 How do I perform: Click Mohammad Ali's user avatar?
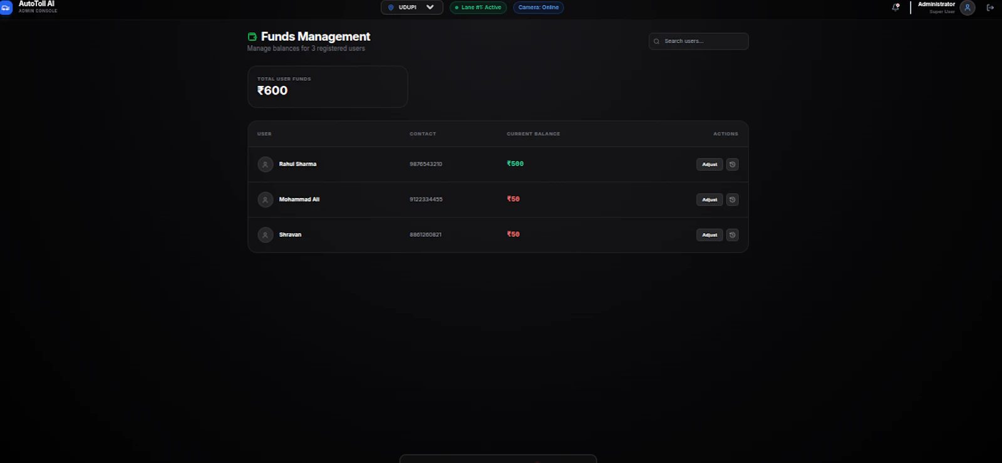click(x=266, y=199)
